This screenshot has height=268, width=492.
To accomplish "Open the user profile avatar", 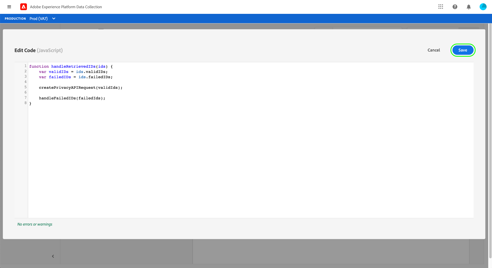I will (483, 7).
